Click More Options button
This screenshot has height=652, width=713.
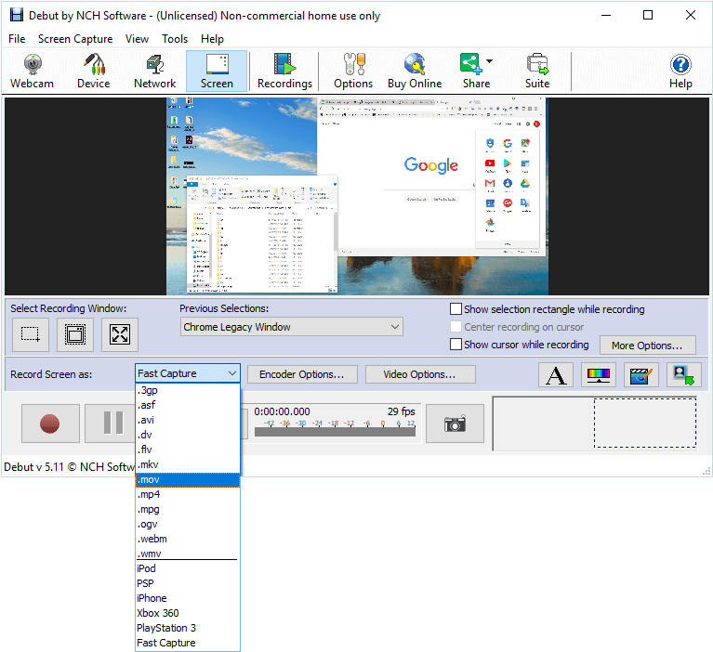click(x=647, y=346)
